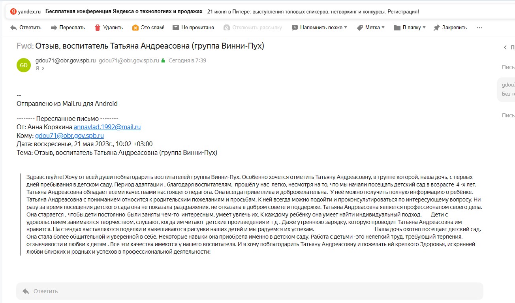Click the Пересланное письмо separator text
This screenshot has height=303, width=515.
click(x=68, y=119)
